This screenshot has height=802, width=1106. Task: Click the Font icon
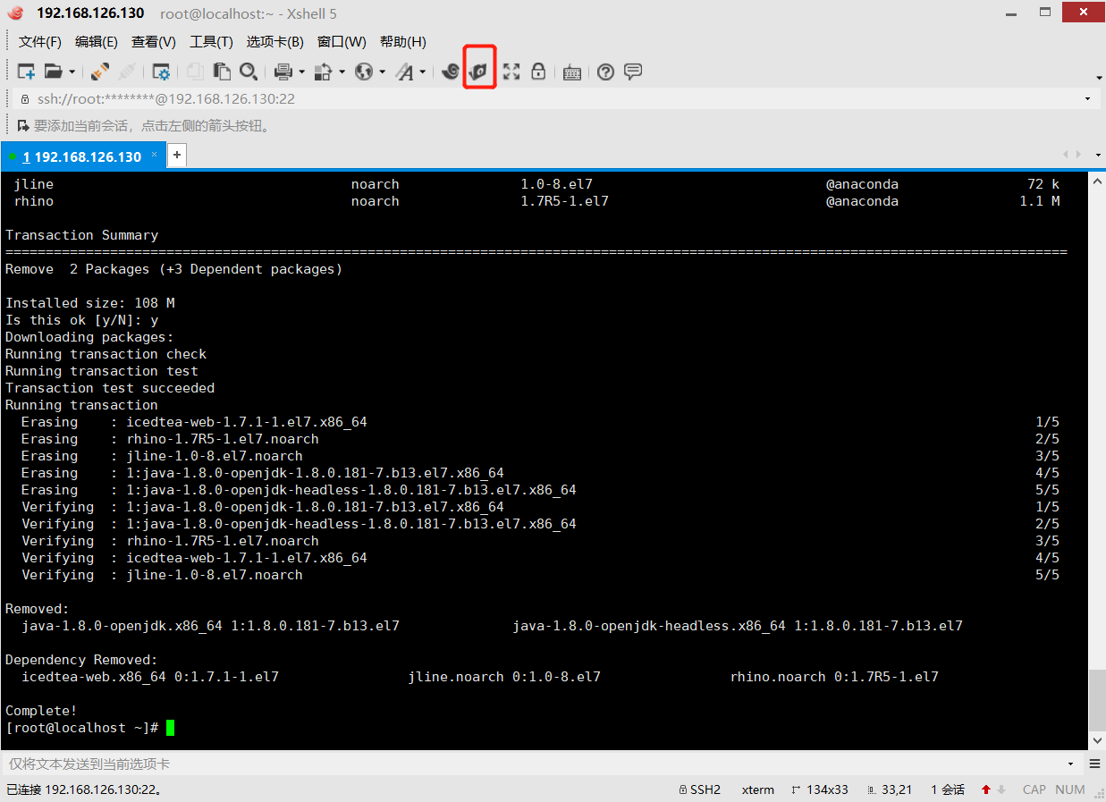(x=405, y=72)
